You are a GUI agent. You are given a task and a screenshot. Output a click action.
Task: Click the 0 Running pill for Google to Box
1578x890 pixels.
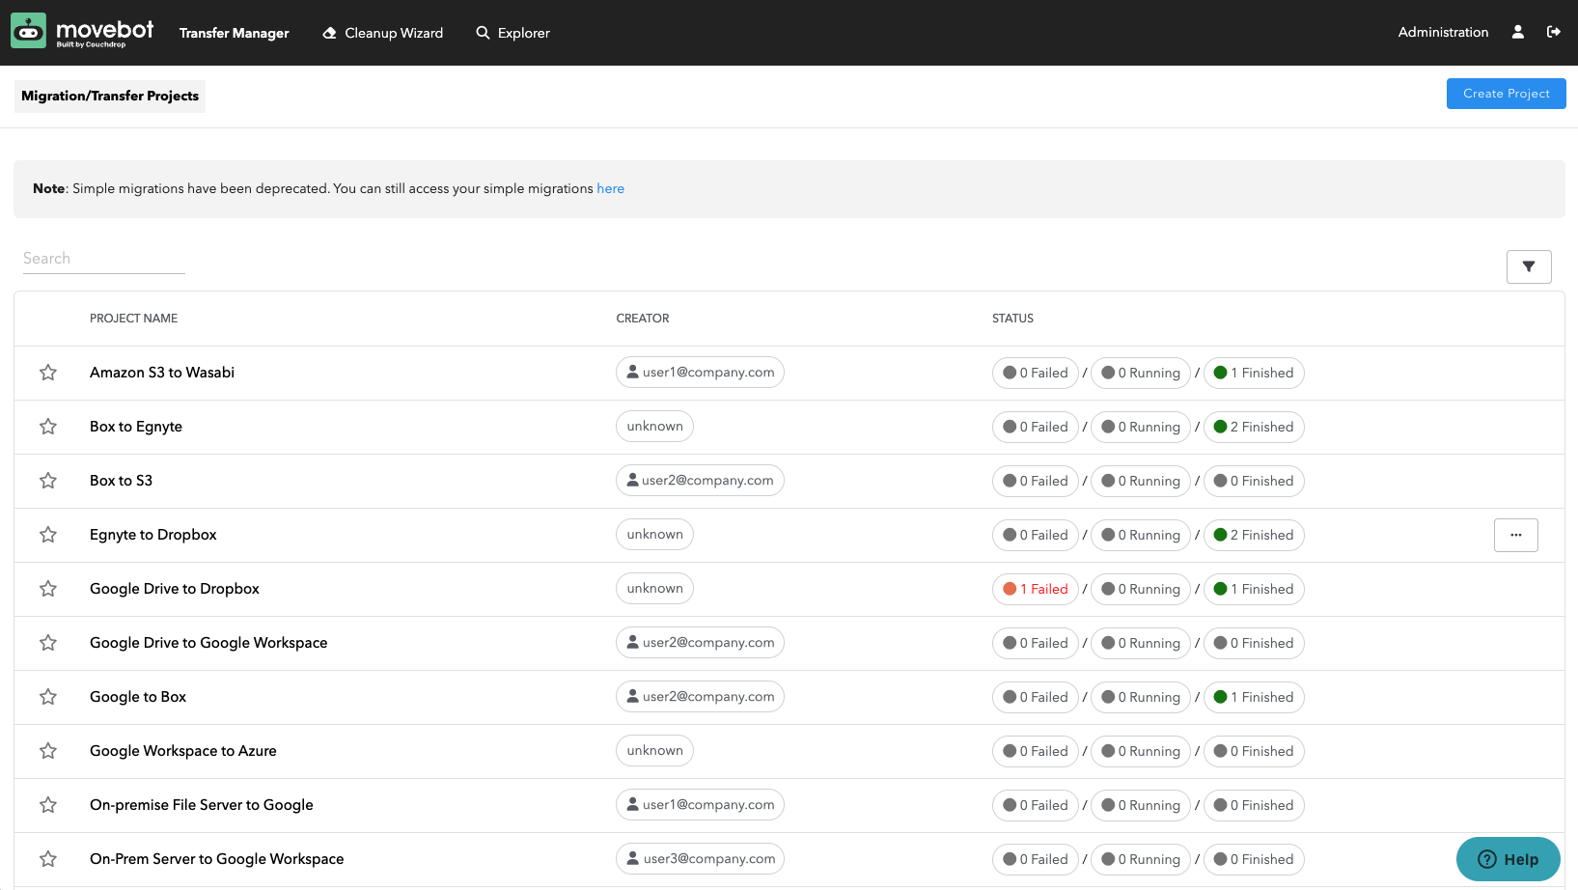[1140, 697]
